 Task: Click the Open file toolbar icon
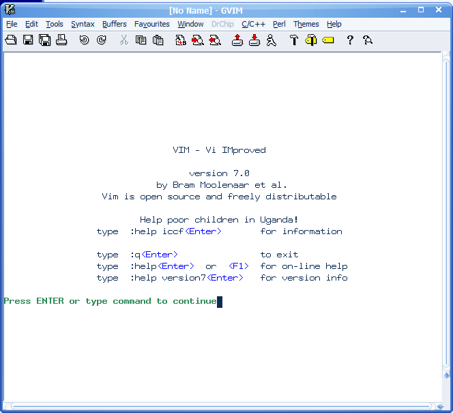click(11, 40)
